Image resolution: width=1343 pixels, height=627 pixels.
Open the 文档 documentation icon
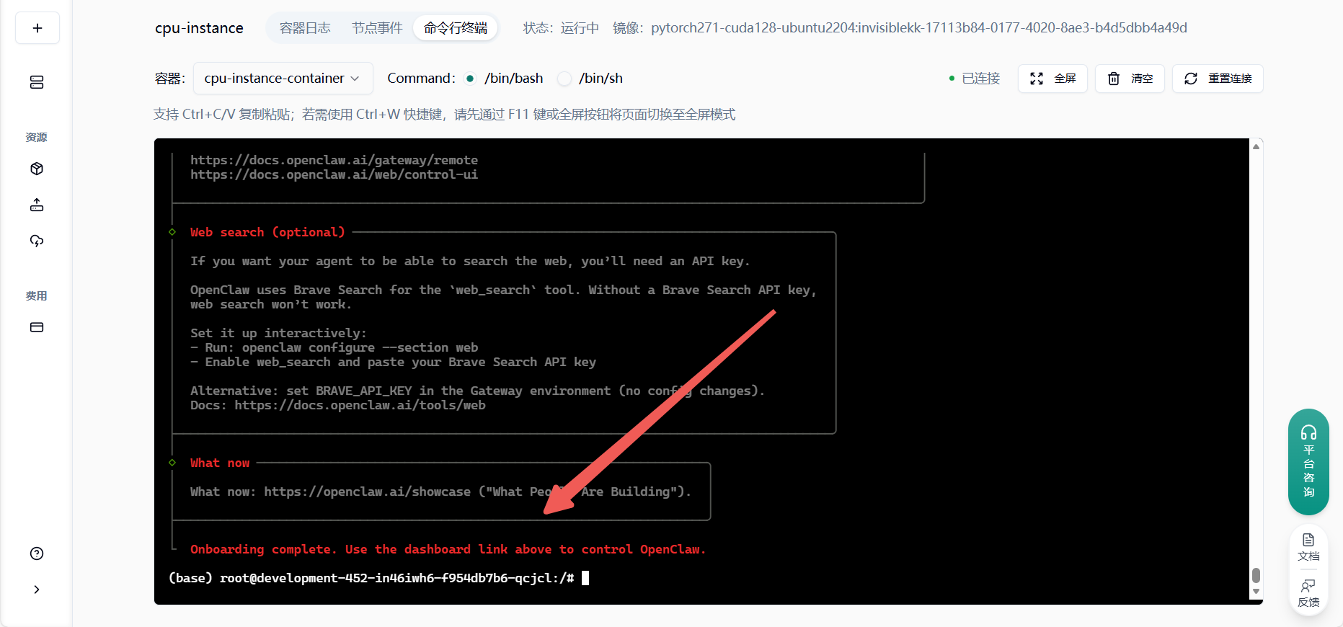[1308, 546]
